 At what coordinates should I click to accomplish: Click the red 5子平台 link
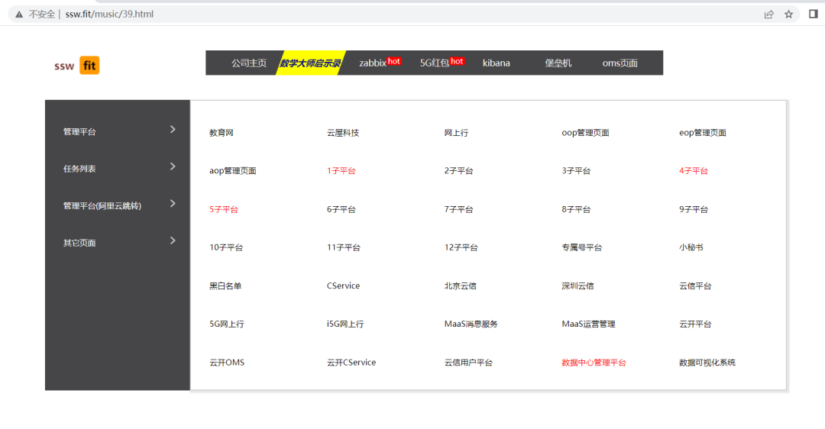click(224, 209)
